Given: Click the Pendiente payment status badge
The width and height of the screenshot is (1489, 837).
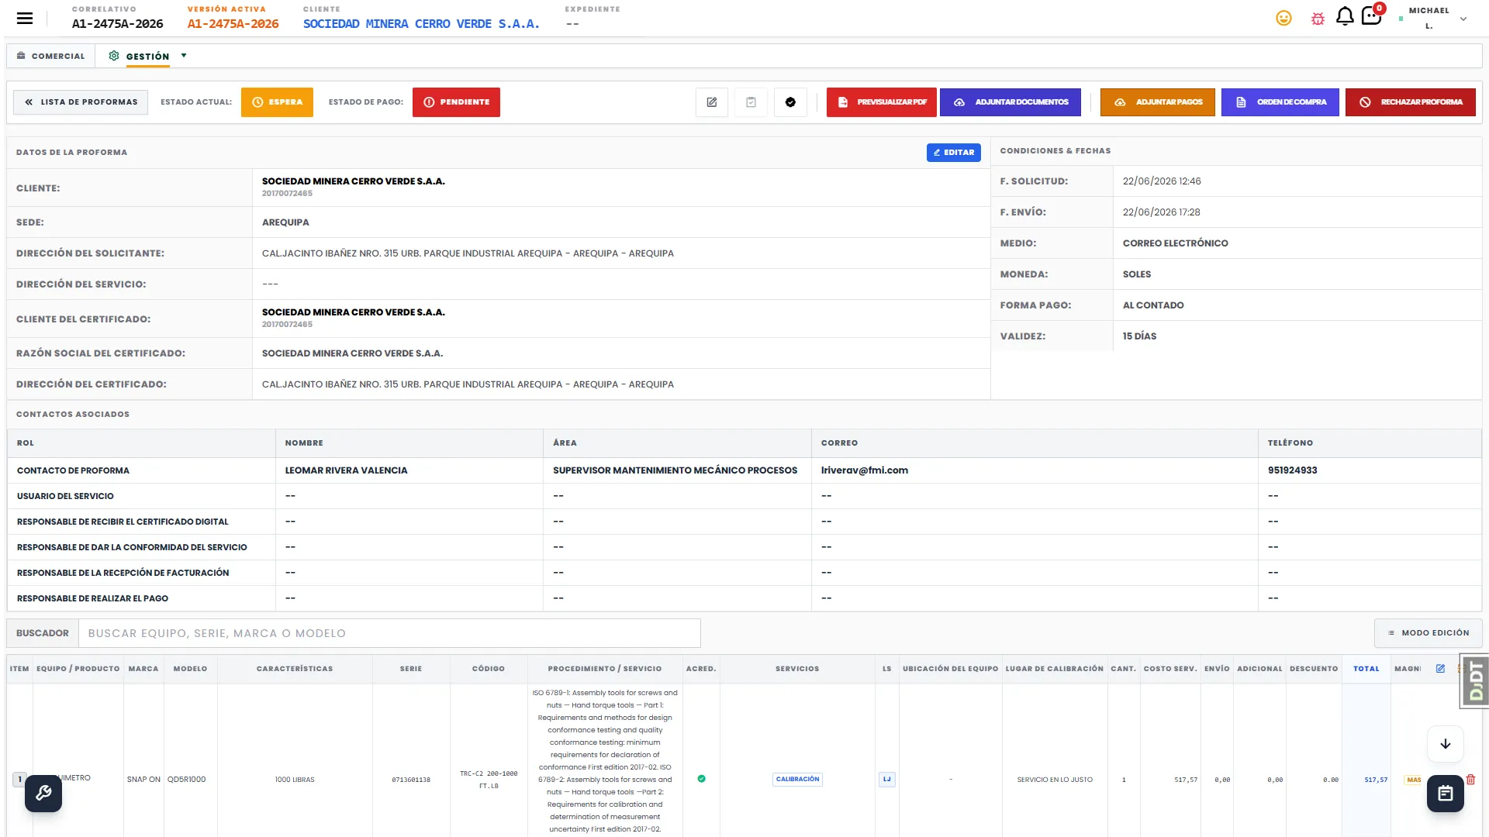Looking at the screenshot, I should pos(456,102).
